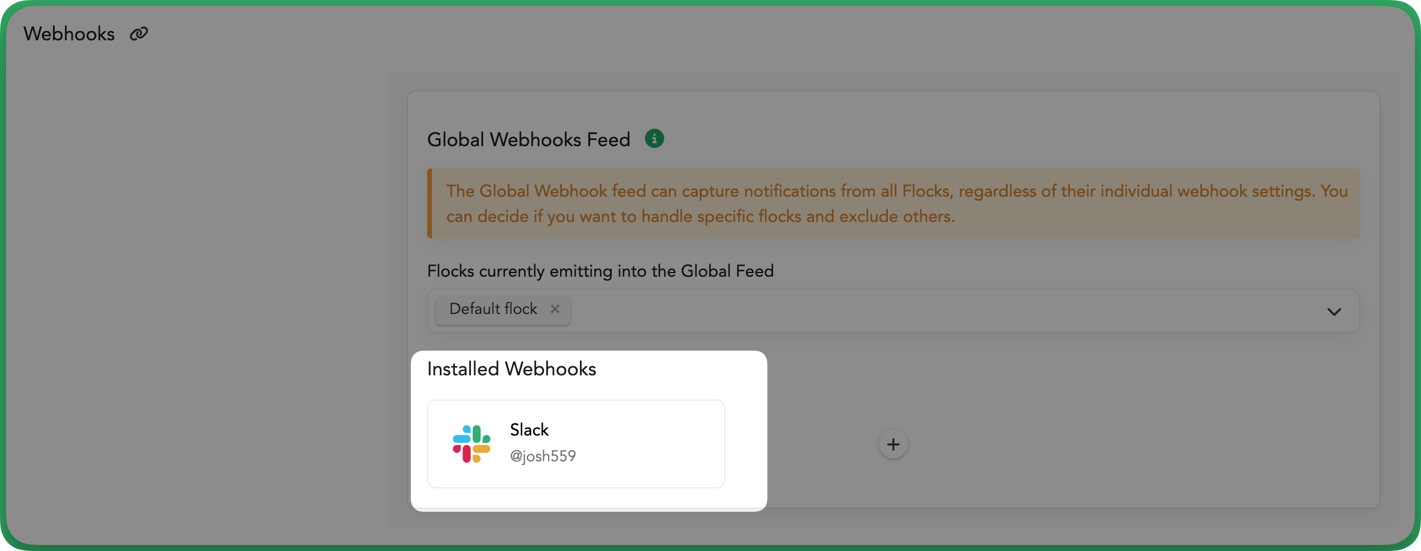This screenshot has width=1421, height=551.
Task: Add a new webhook with plus button
Action: pos(893,445)
